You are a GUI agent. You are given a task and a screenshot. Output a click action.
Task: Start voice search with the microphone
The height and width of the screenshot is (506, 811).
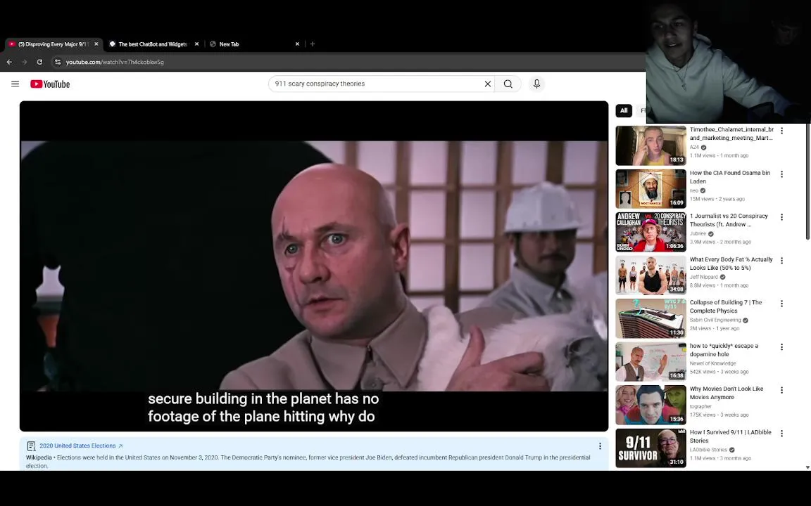(536, 84)
